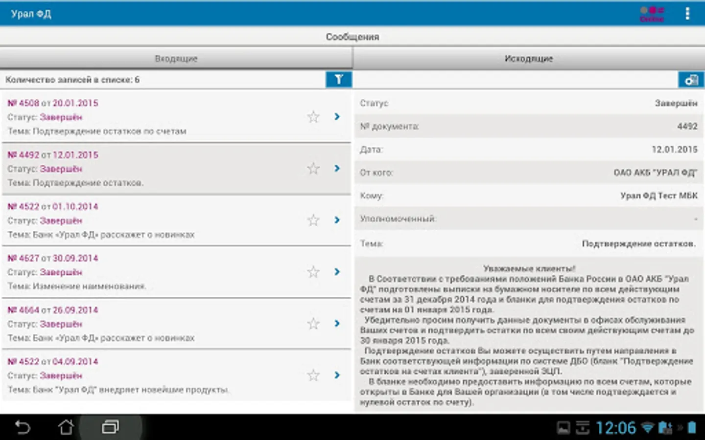The height and width of the screenshot is (440, 705).
Task: Tap the message body starting Уважаемые клиенты
Action: tap(529, 335)
